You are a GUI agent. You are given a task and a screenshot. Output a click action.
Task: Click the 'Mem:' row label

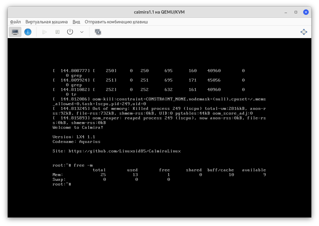click(x=58, y=175)
